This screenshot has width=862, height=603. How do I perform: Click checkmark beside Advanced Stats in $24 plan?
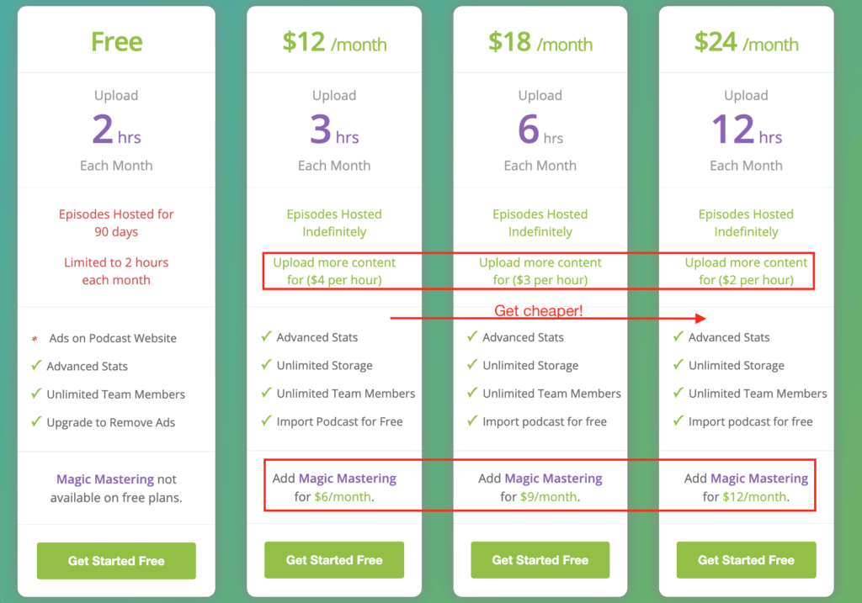click(x=678, y=336)
